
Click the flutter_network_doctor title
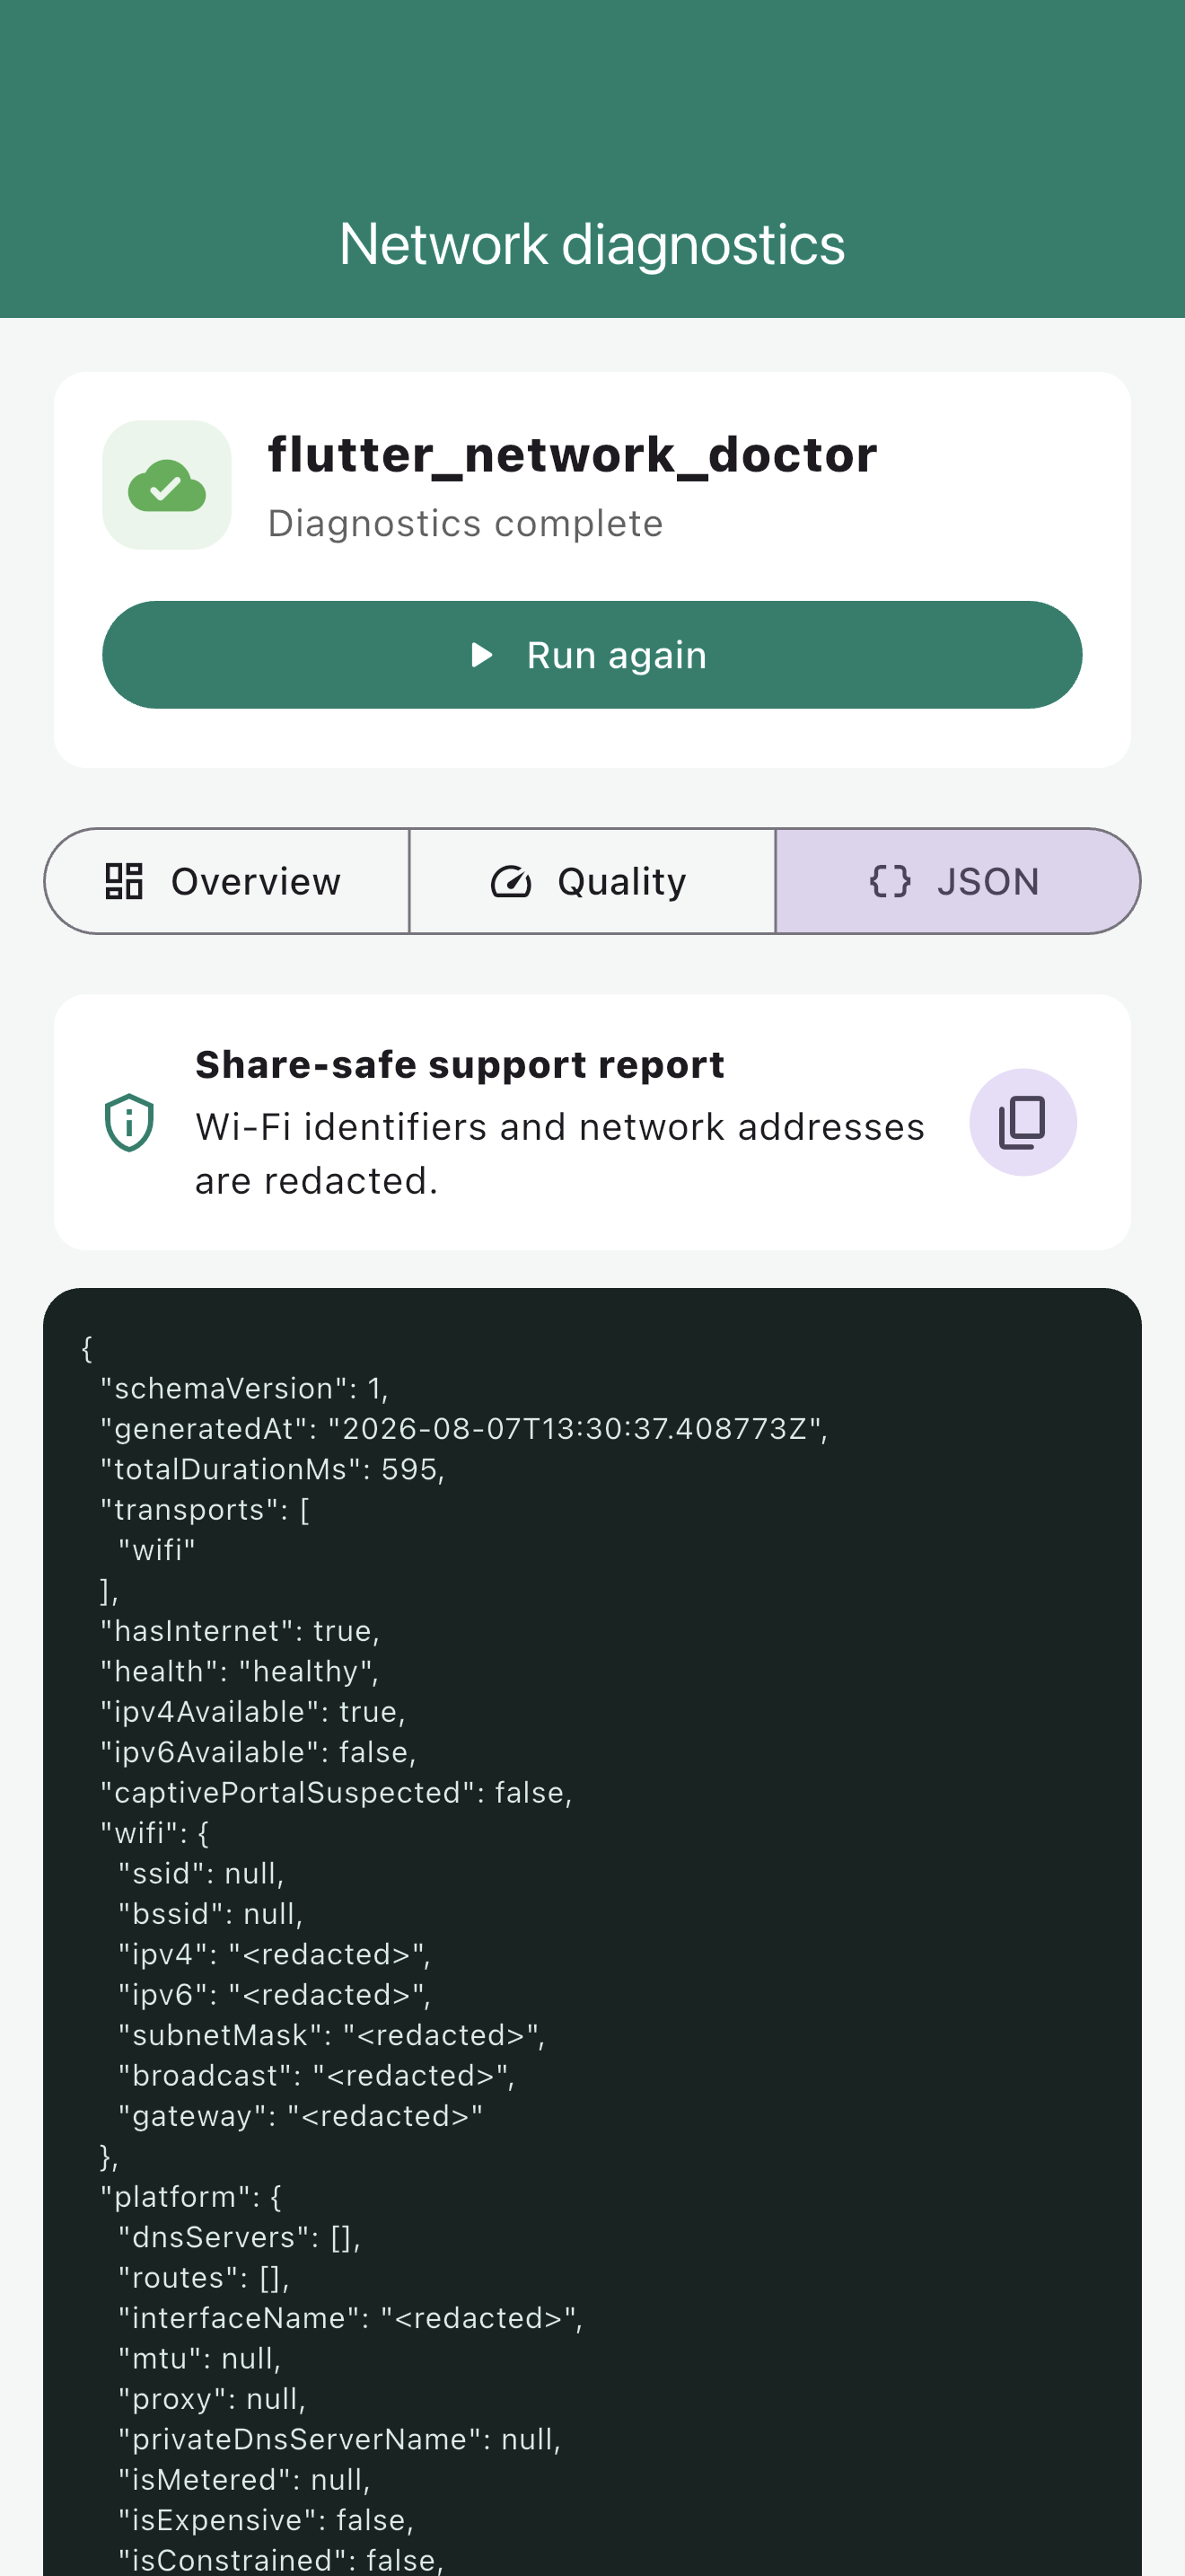point(573,455)
